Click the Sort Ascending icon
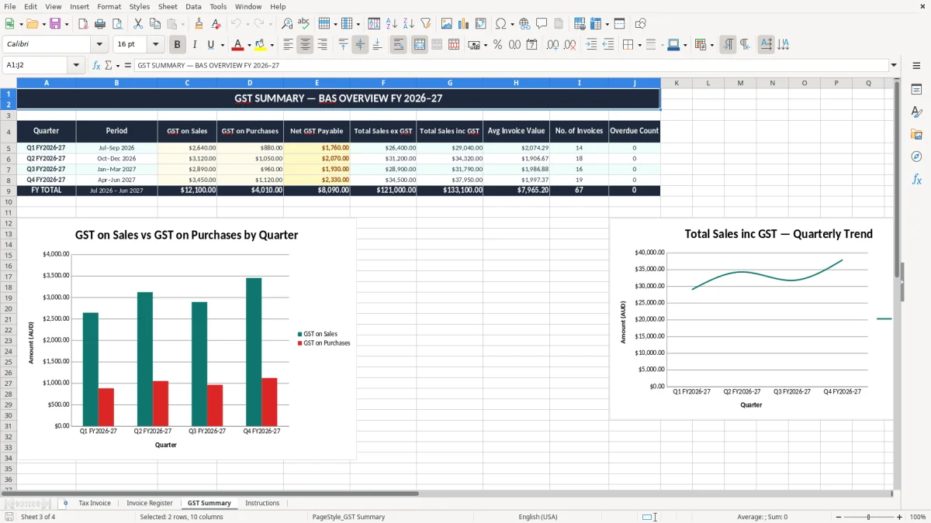The height and width of the screenshot is (523, 931). click(x=392, y=24)
